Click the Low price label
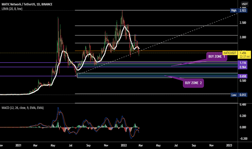Screen dimensions: 252x149 click(x=234, y=95)
